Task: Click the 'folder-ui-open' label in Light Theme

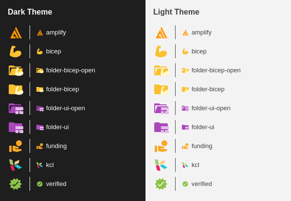Action: pos(211,108)
